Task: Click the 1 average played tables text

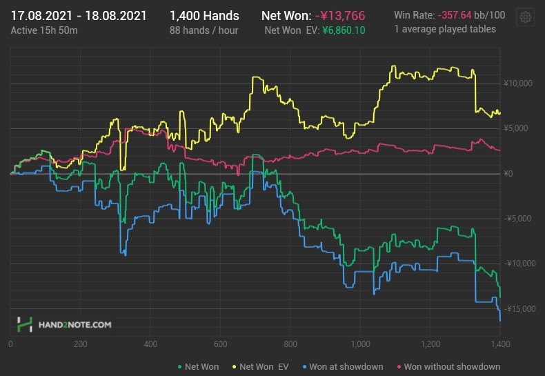Action: pos(446,30)
